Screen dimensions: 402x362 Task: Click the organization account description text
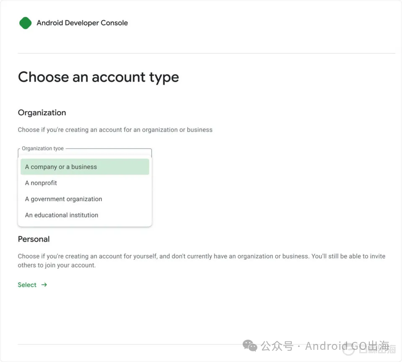pos(115,130)
